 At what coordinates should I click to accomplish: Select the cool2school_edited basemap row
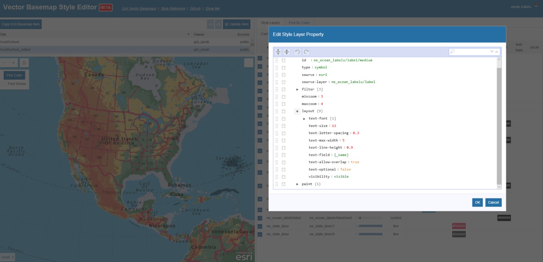125,49
